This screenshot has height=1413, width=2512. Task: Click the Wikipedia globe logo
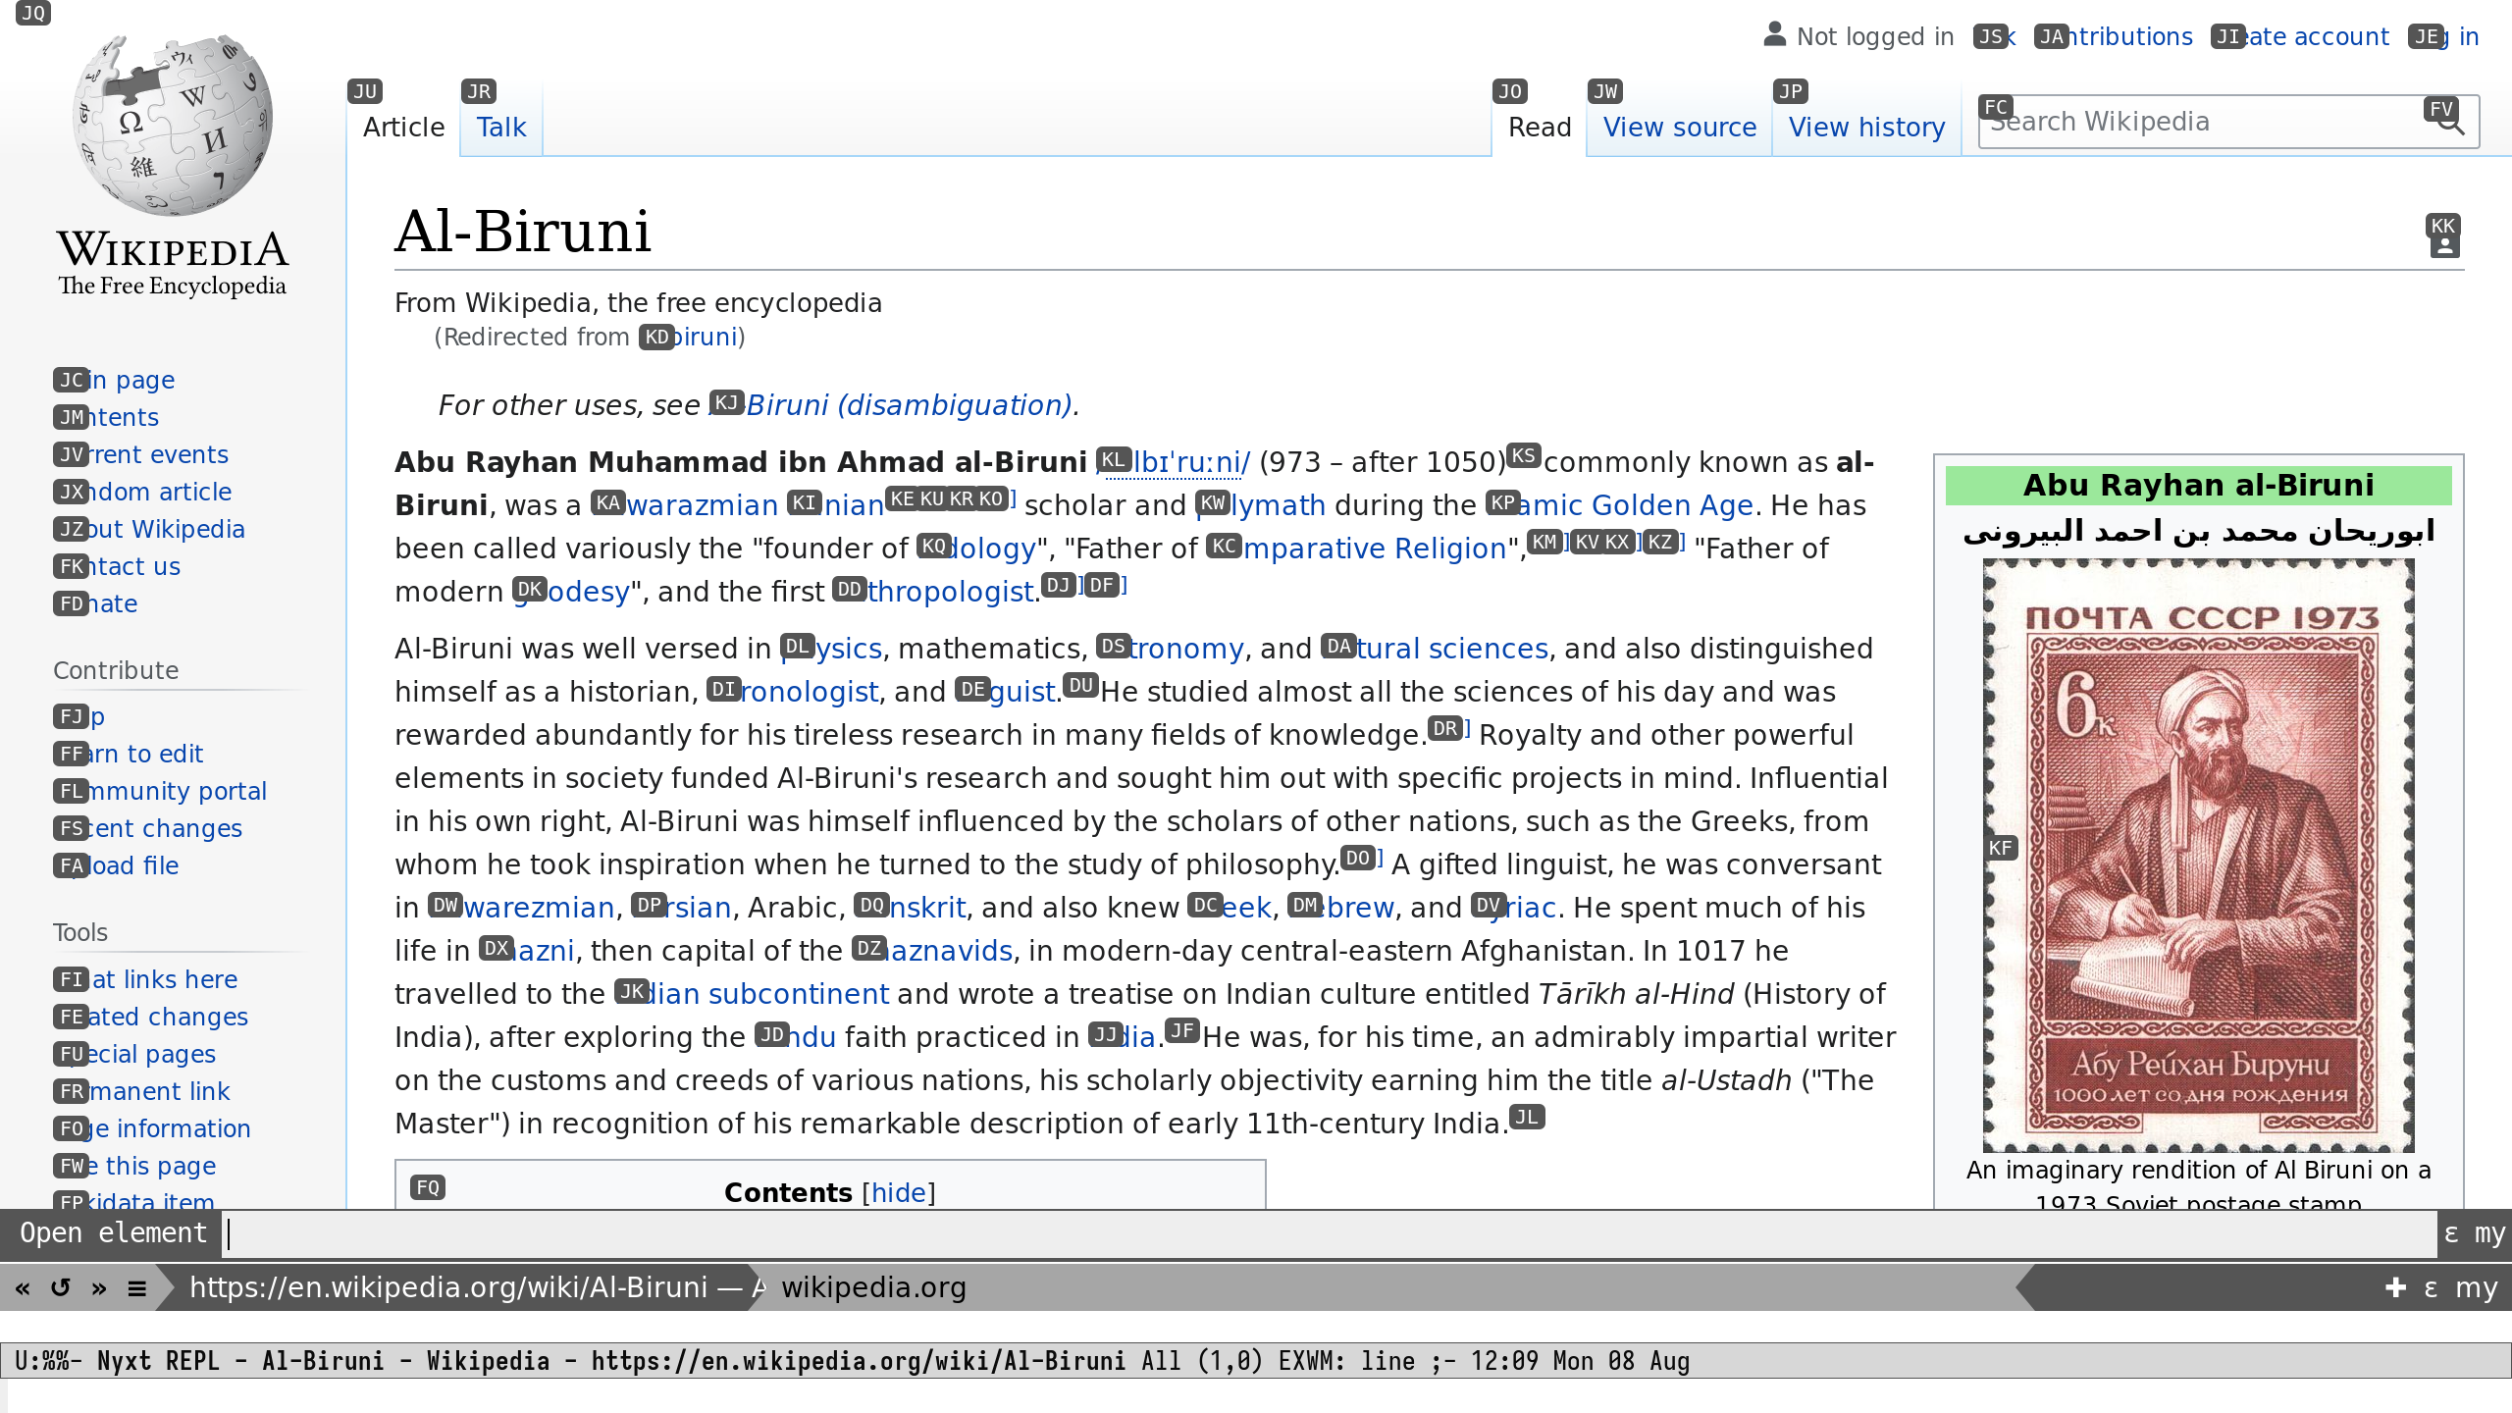pyautogui.click(x=173, y=123)
